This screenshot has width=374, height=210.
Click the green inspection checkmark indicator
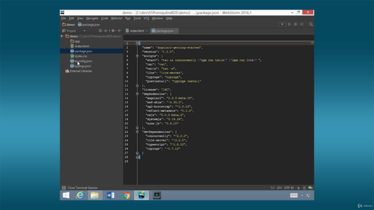[x=312, y=43]
